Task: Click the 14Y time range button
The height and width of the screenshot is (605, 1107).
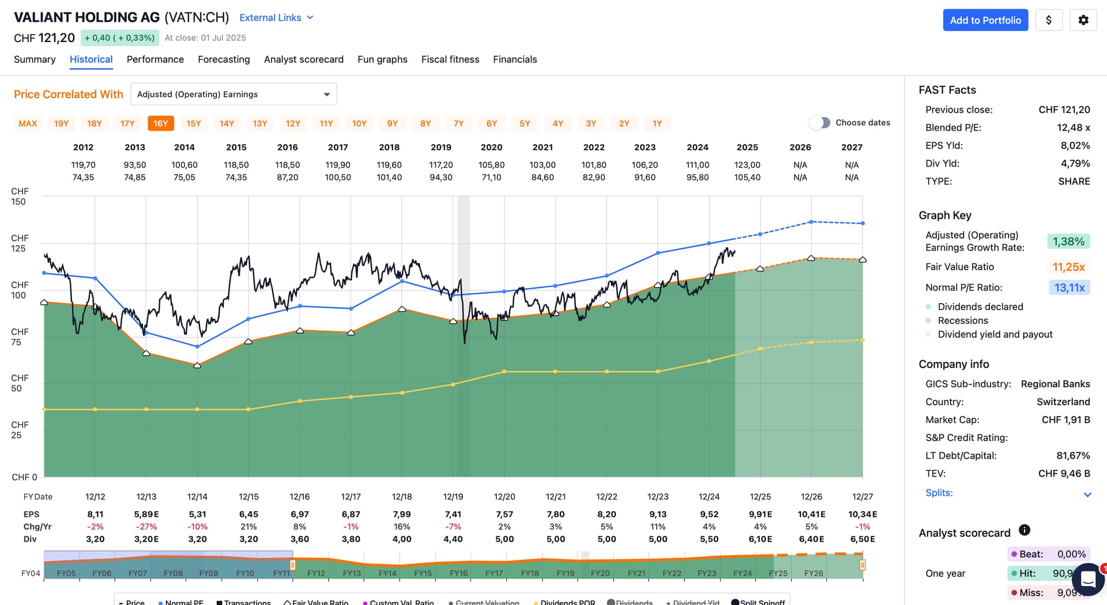Action: coord(227,123)
